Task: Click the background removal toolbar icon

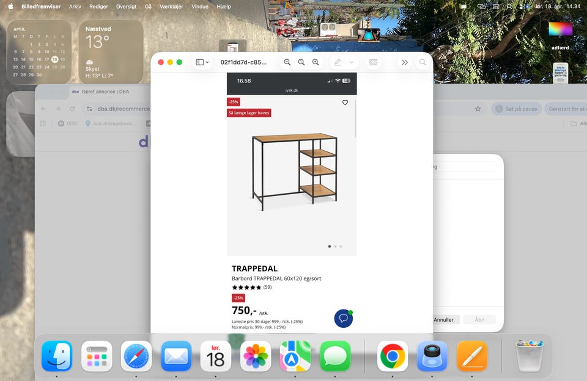Action: (x=373, y=62)
